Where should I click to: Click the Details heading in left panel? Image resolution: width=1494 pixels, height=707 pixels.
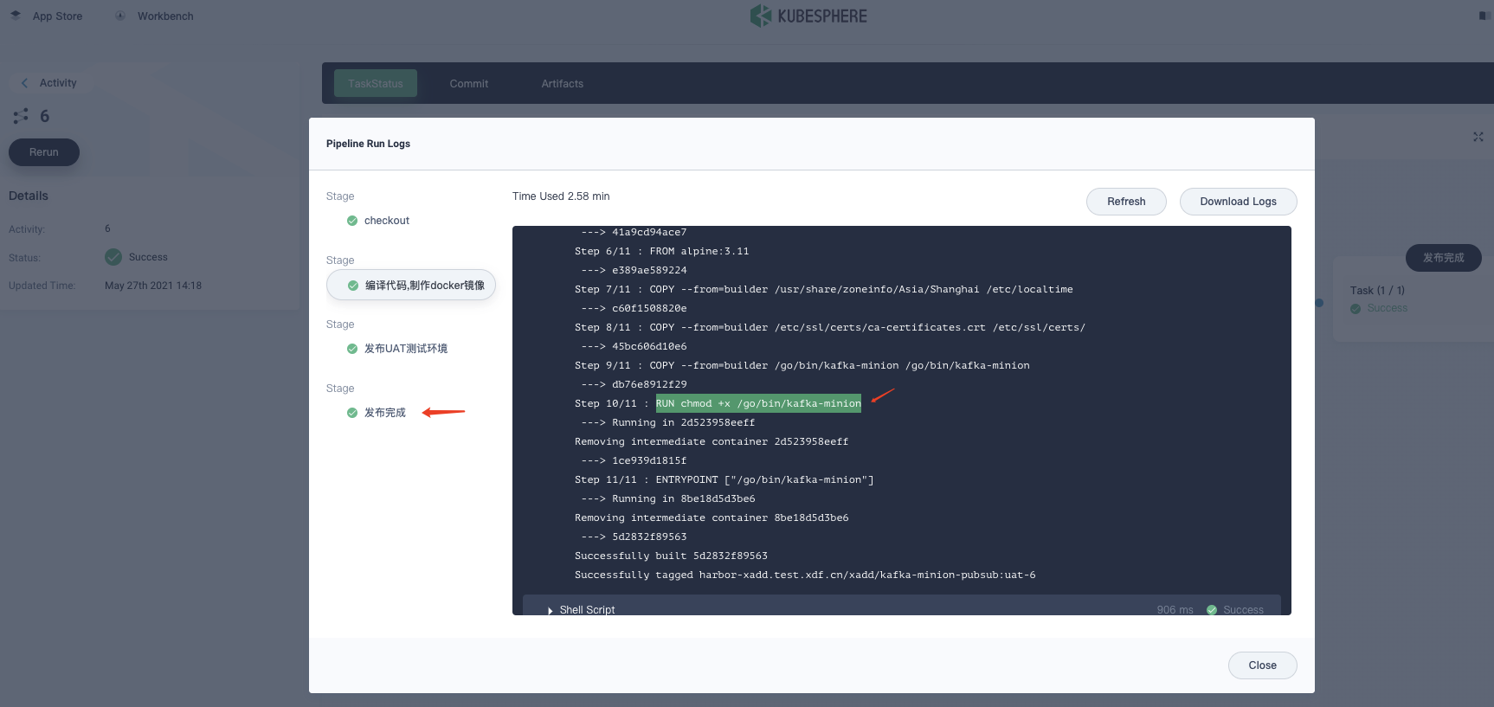coord(29,196)
